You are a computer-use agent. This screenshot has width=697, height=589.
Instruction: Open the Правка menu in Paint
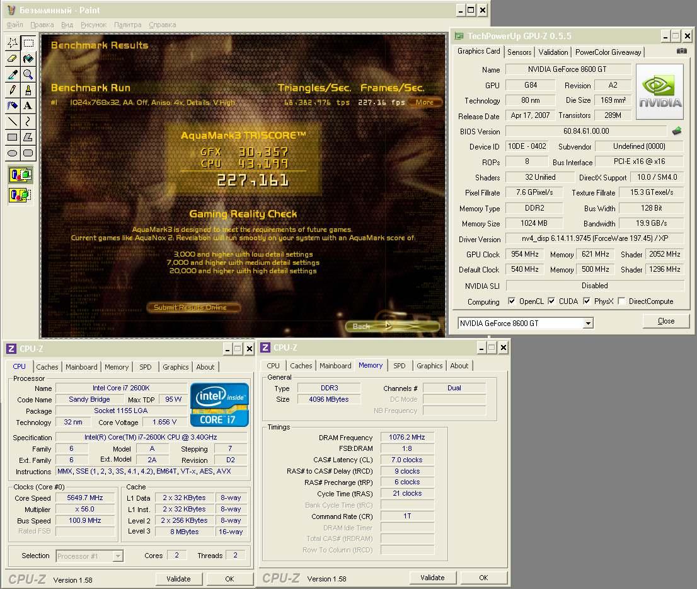point(42,25)
